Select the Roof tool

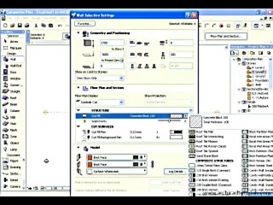pos(13,98)
